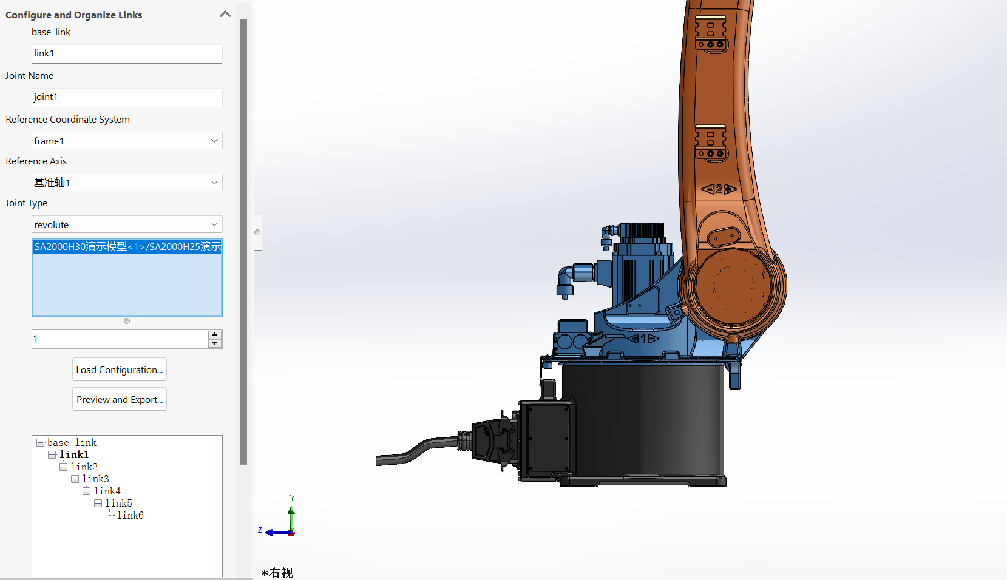Click the property panel vertical scrollbar

[x=244, y=243]
